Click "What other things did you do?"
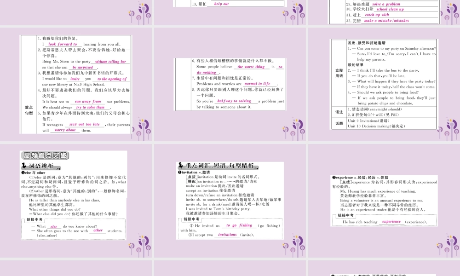Viewport: 460px width, 276px height. point(55,209)
